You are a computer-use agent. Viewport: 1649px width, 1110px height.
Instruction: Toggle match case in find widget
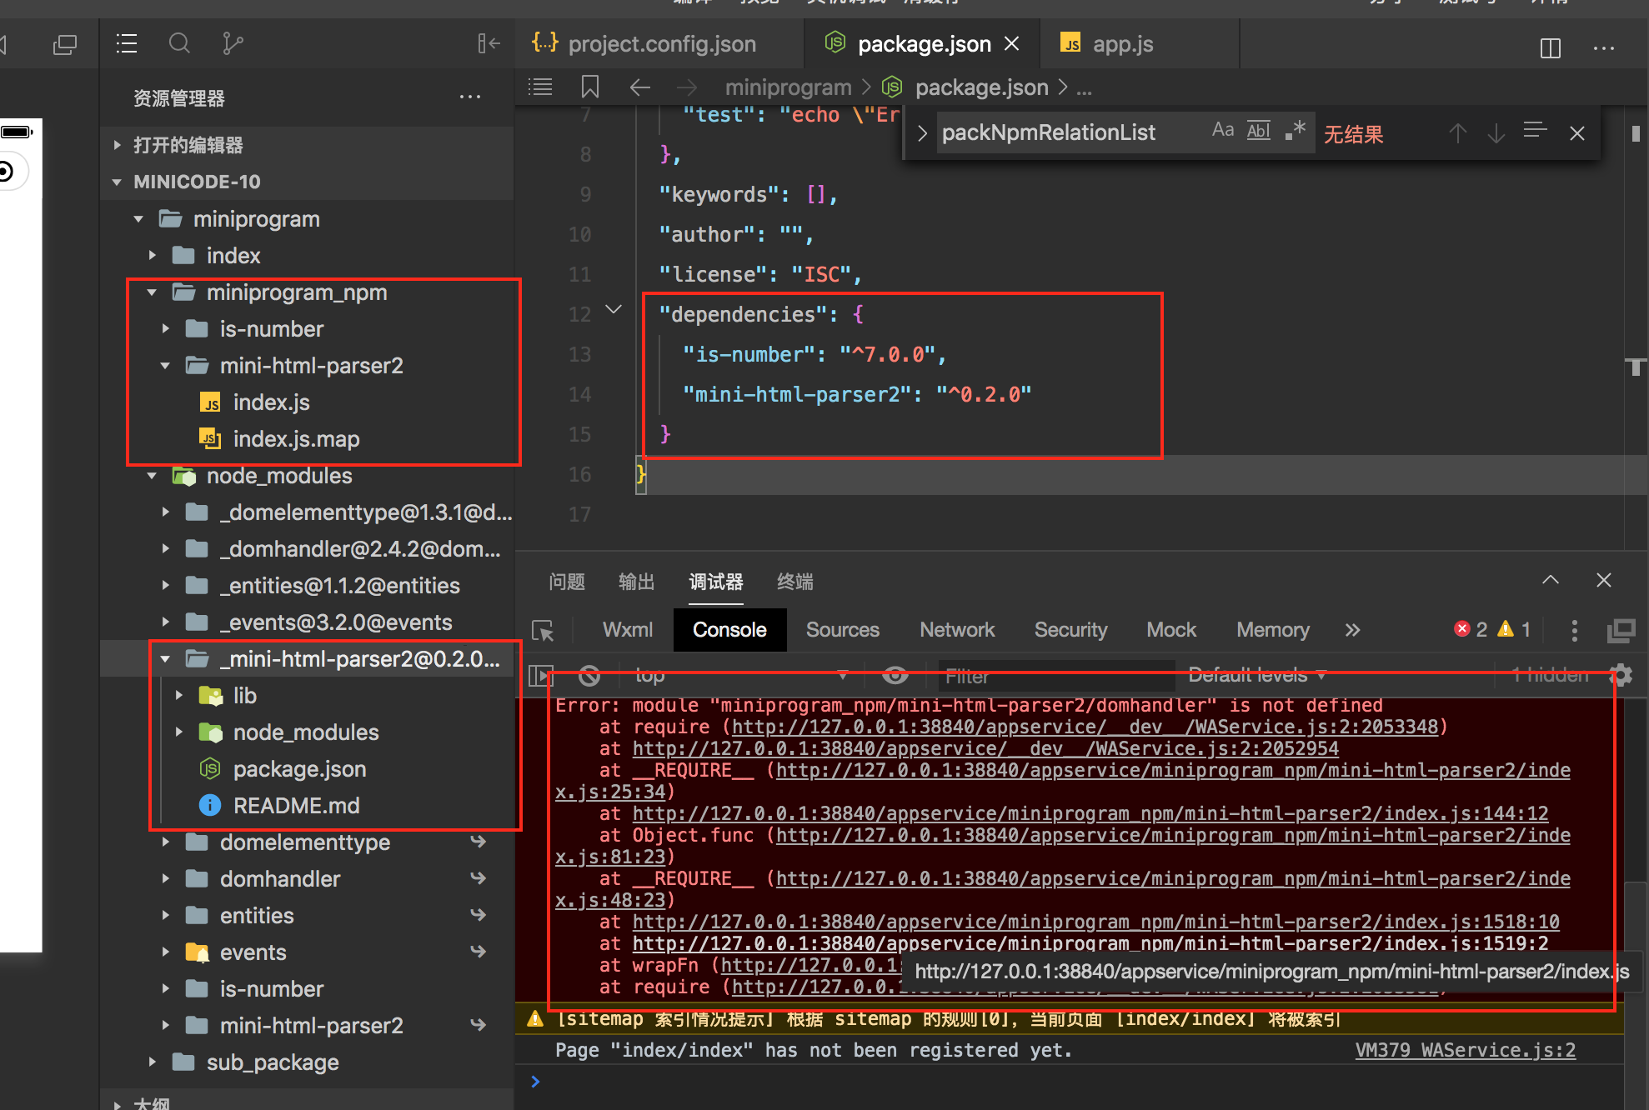coord(1222,131)
